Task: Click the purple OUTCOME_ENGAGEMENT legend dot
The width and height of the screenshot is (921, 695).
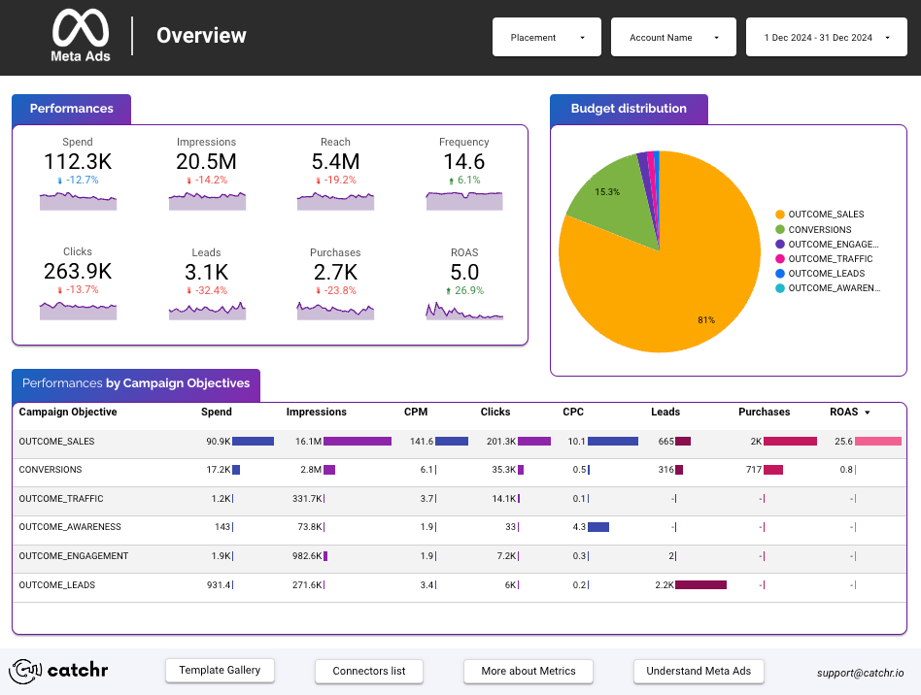Action: (x=780, y=245)
